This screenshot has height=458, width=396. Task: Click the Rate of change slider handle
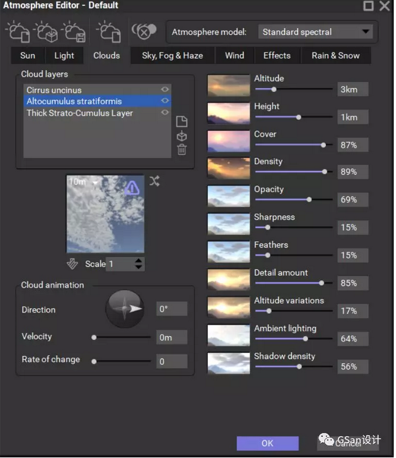tap(93, 362)
